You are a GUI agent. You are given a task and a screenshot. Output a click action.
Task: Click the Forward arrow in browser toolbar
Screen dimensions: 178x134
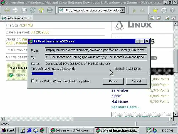pos(15,10)
